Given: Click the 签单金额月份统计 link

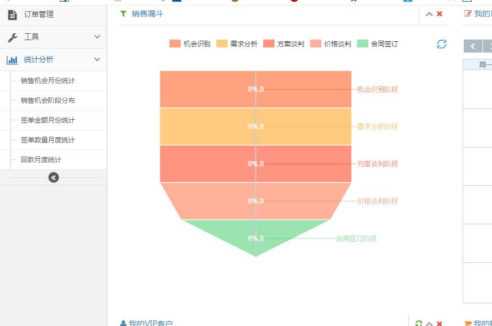Looking at the screenshot, I should click(48, 120).
